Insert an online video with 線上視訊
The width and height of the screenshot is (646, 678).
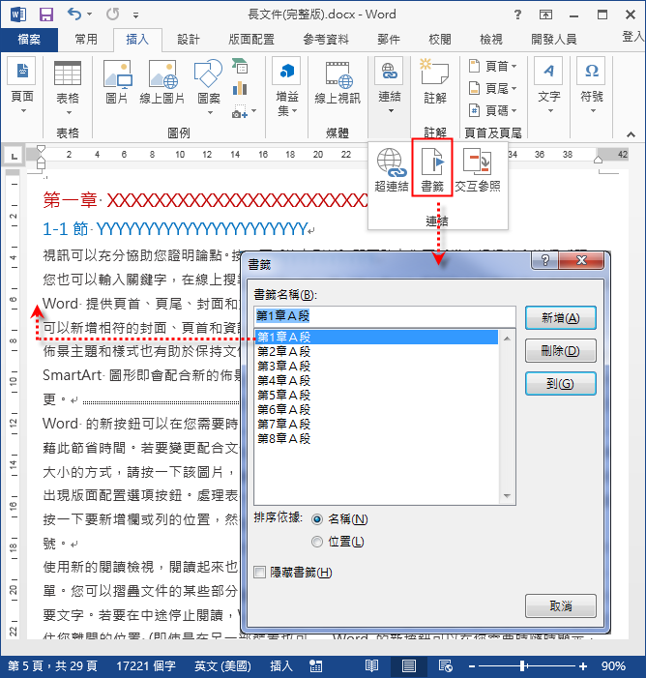click(338, 83)
